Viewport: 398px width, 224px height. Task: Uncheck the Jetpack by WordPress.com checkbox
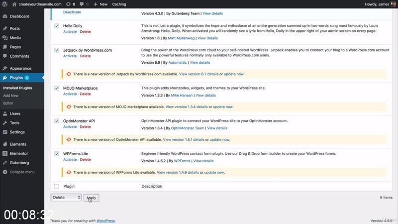57,50
